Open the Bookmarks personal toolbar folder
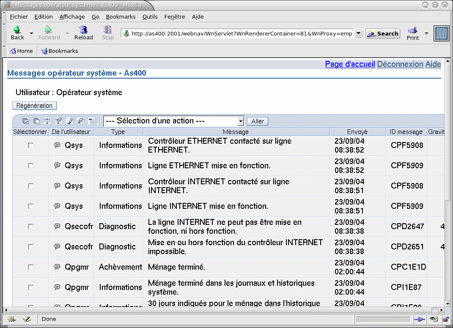Image resolution: width=453 pixels, height=328 pixels. point(60,51)
